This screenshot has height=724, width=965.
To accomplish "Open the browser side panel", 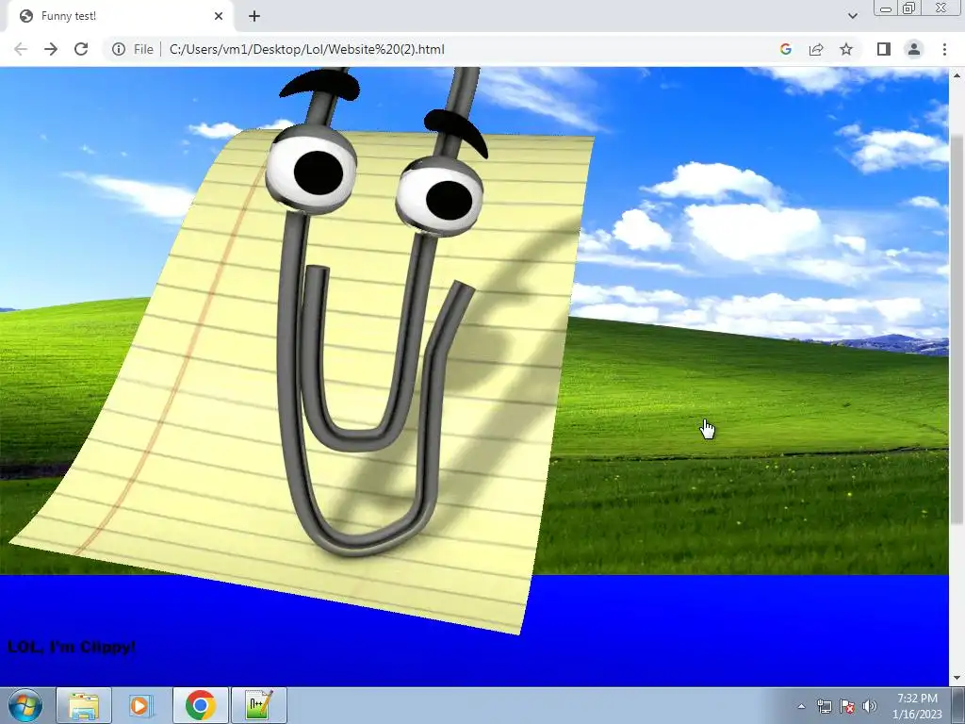I will (884, 49).
